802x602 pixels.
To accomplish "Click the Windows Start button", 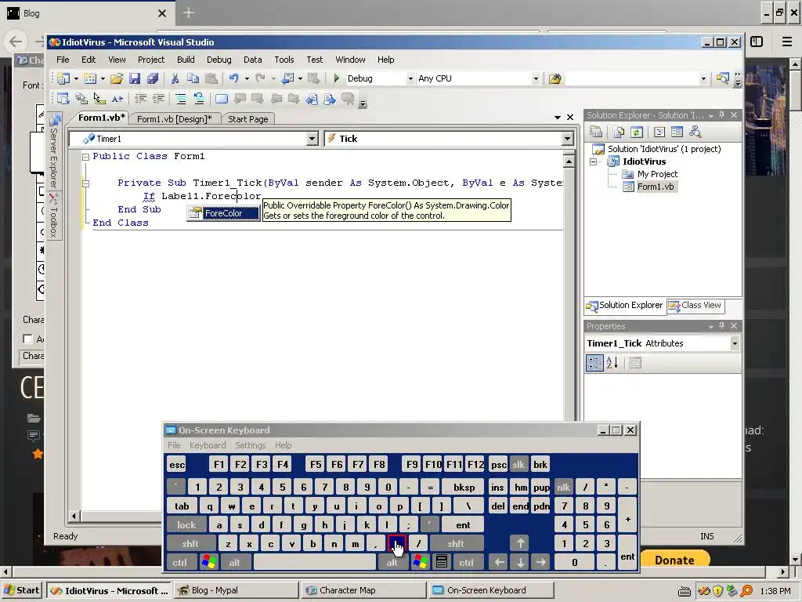I will (22, 590).
